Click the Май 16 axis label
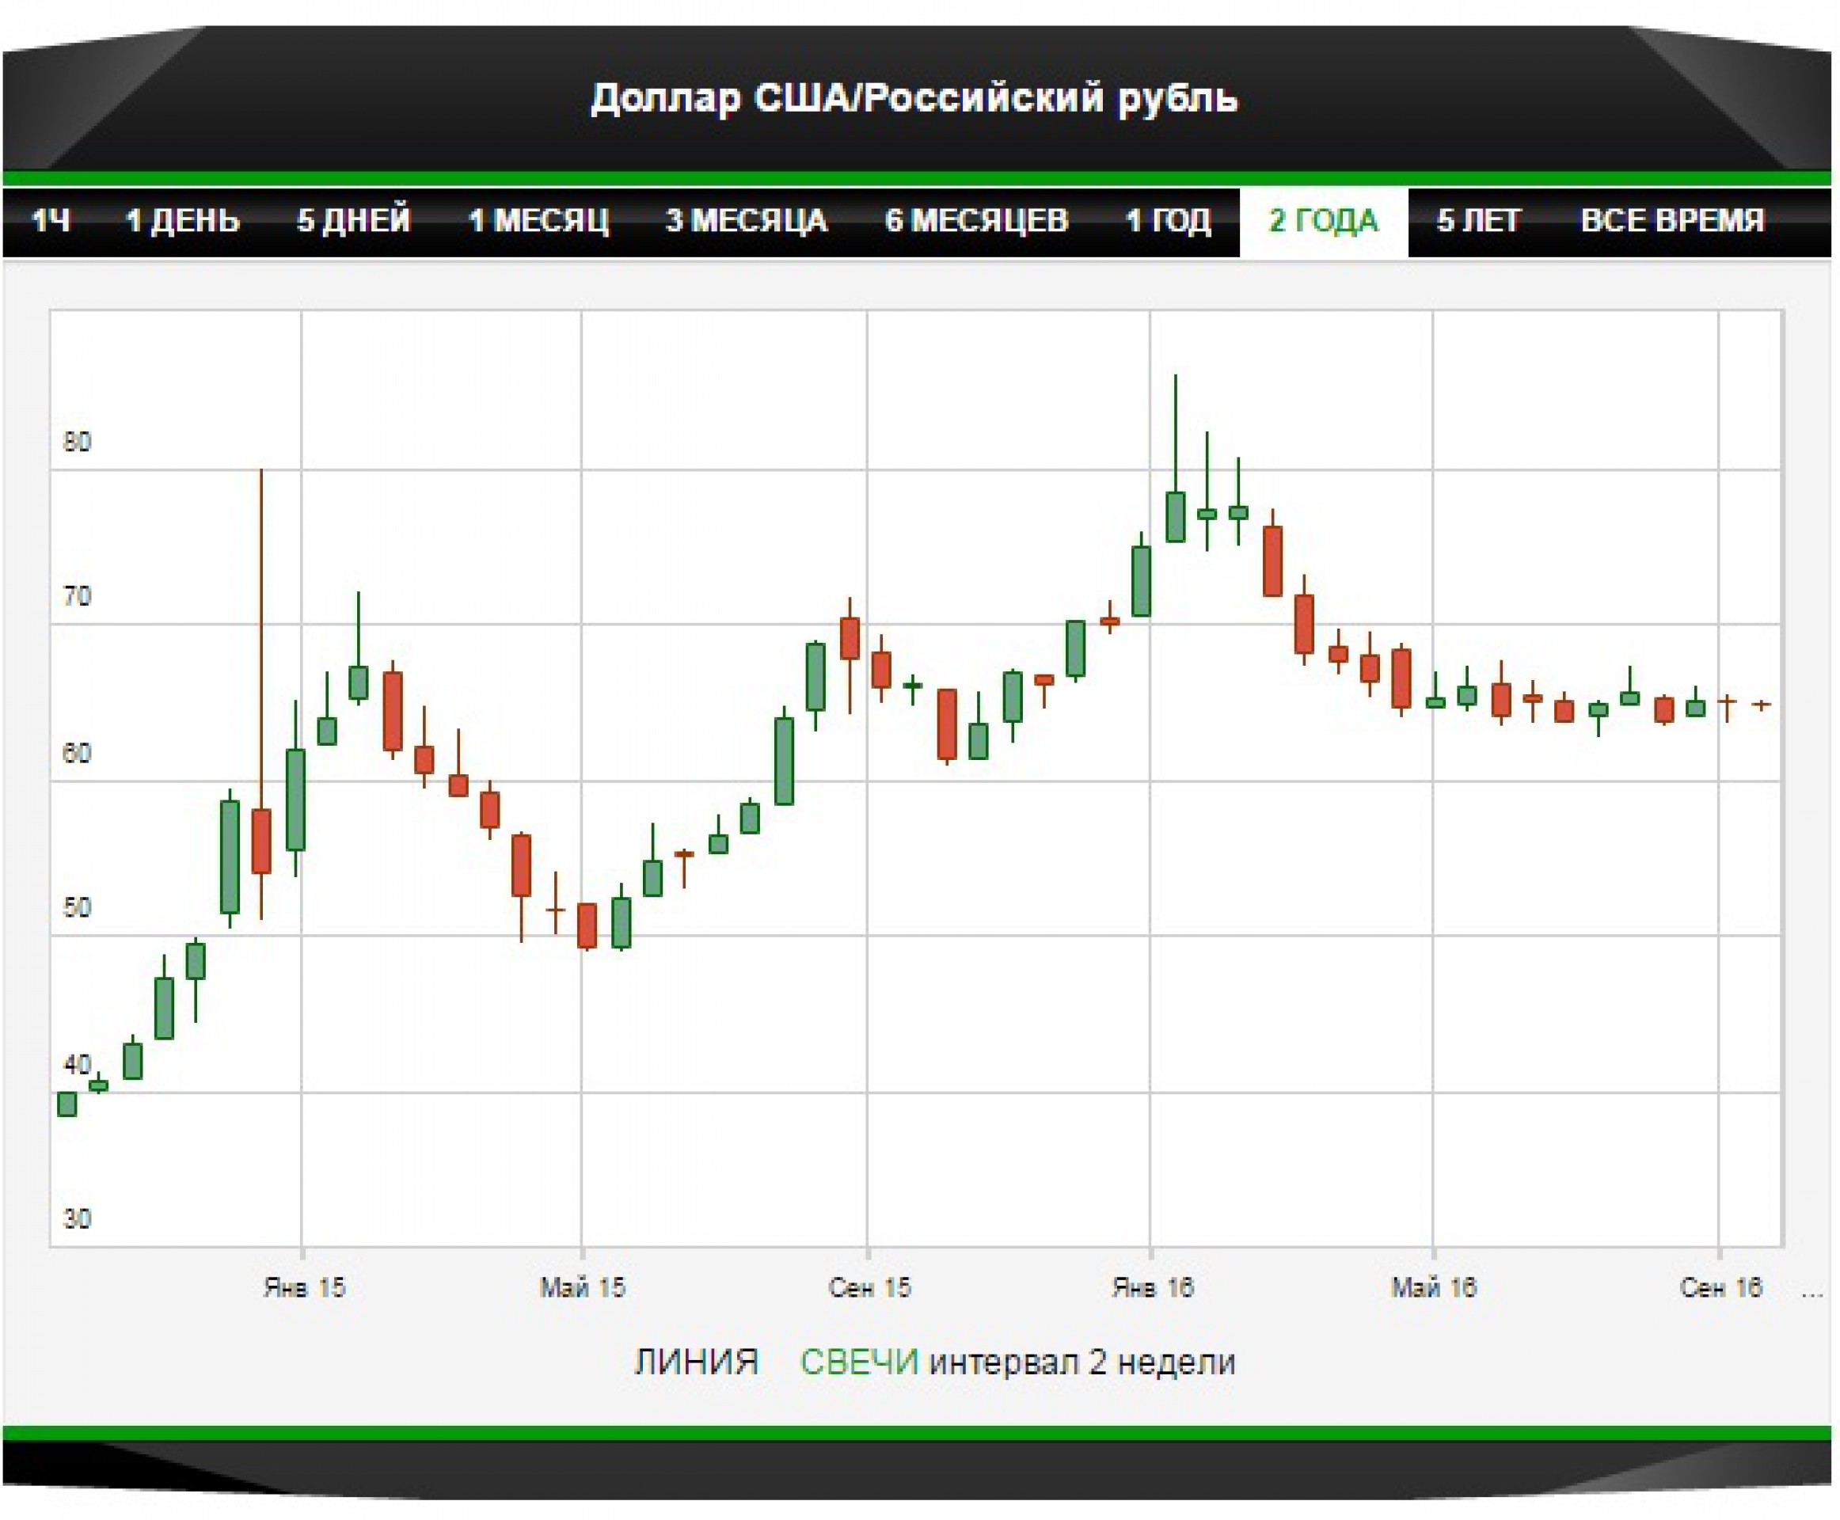The width and height of the screenshot is (1840, 1520). (x=1433, y=1287)
